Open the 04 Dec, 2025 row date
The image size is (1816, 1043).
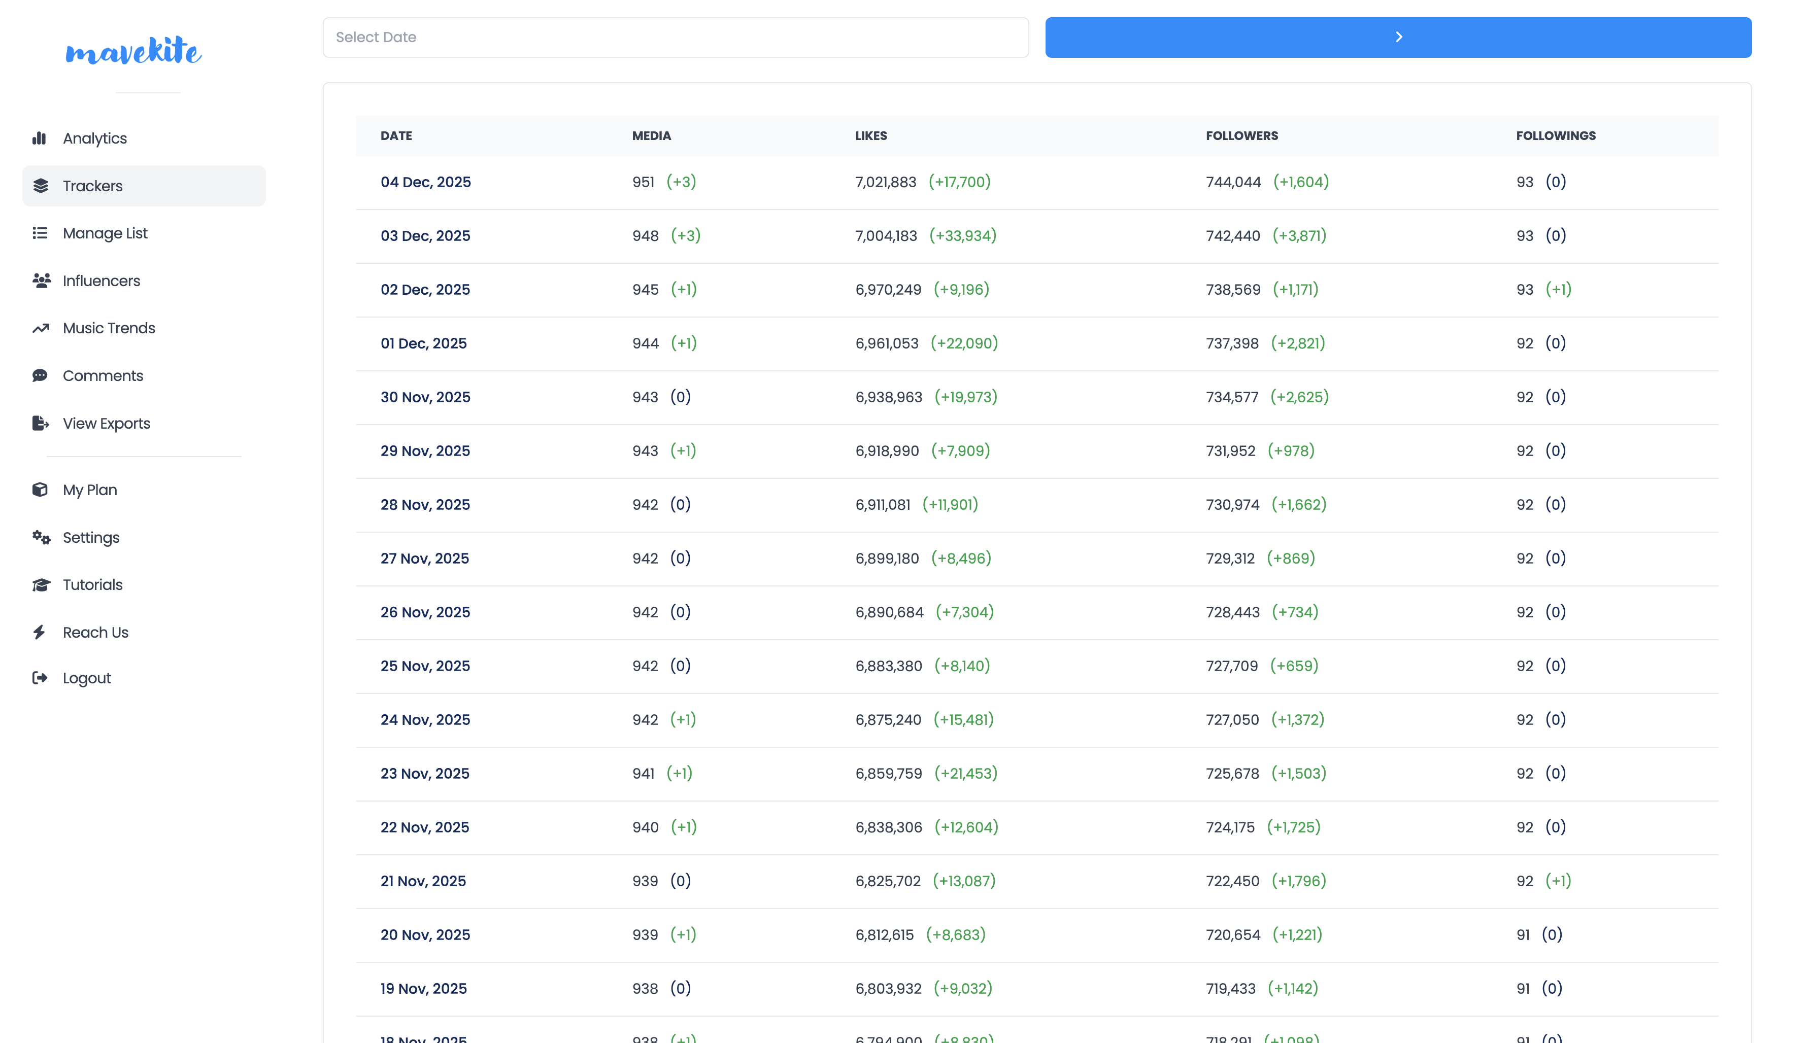tap(425, 182)
